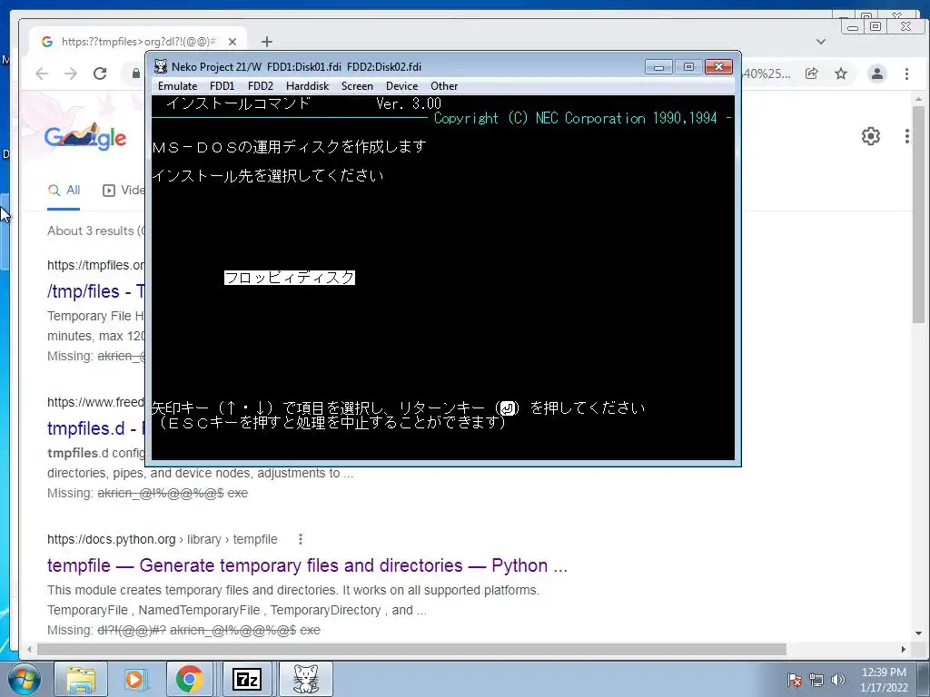Open the Chrome profile avatar
This screenshot has width=930, height=697.
pyautogui.click(x=876, y=74)
